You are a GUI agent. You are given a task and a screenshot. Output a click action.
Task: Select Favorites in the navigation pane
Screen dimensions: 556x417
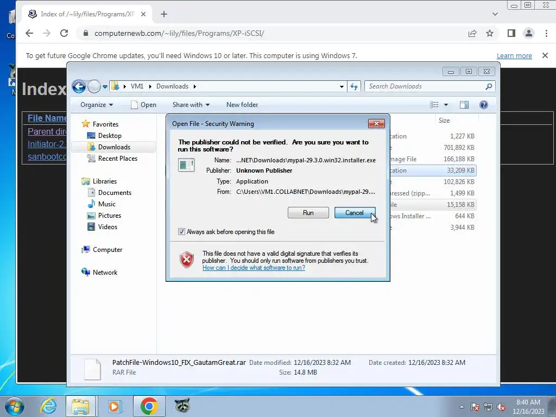tap(105, 124)
